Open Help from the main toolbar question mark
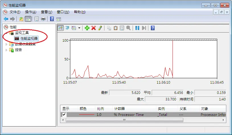Image resolution: width=232 pixels, height=135 pixels. [52, 19]
